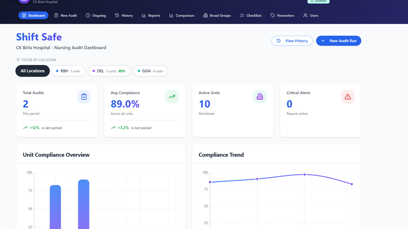Image resolution: width=408 pixels, height=229 pixels.
Task: Click the last point on Compliance Trend line
Action: [x=352, y=184]
